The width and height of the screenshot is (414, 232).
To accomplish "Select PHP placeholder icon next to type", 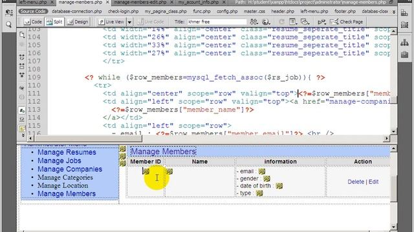I will tap(259, 193).
